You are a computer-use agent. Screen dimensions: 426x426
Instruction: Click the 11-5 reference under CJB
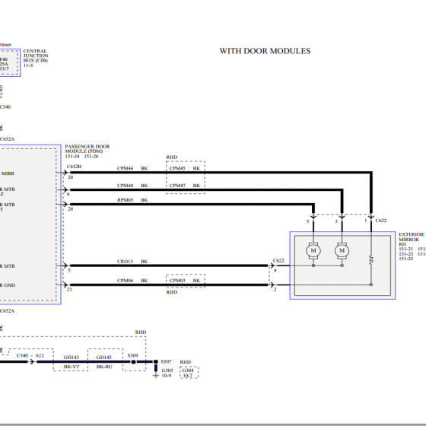click(x=27, y=65)
